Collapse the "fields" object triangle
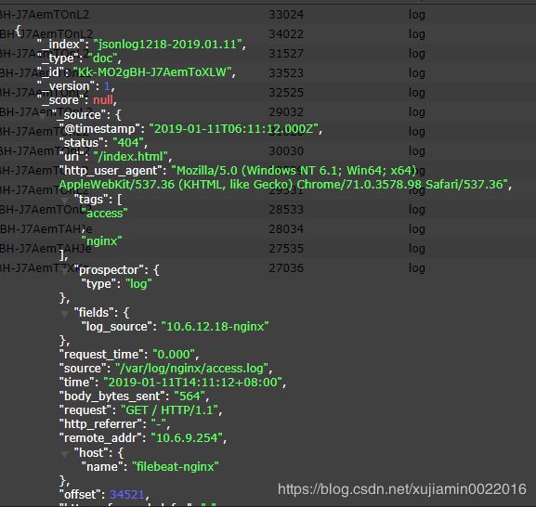 (x=64, y=314)
